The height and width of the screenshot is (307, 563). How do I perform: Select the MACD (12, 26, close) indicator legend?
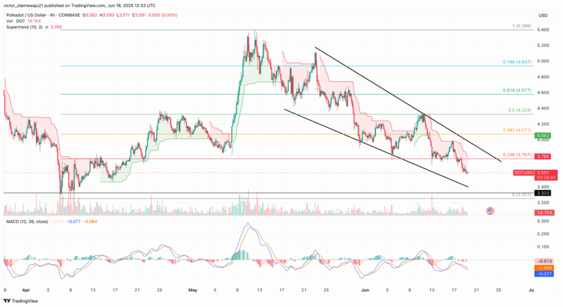(27, 221)
